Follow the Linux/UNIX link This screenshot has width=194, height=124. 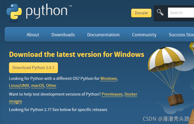[x=19, y=86]
